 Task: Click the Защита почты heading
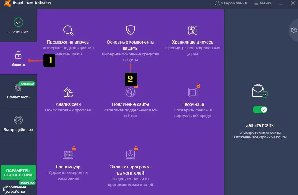(x=260, y=125)
